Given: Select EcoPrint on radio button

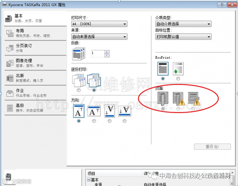Looking at the screenshot, I should click(178, 79).
